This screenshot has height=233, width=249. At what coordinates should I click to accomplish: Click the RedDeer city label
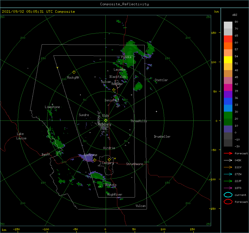coord(117,84)
